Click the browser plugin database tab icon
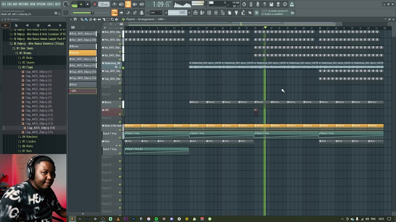 27,25
